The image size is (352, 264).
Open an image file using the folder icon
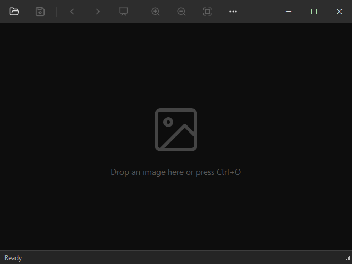click(14, 12)
